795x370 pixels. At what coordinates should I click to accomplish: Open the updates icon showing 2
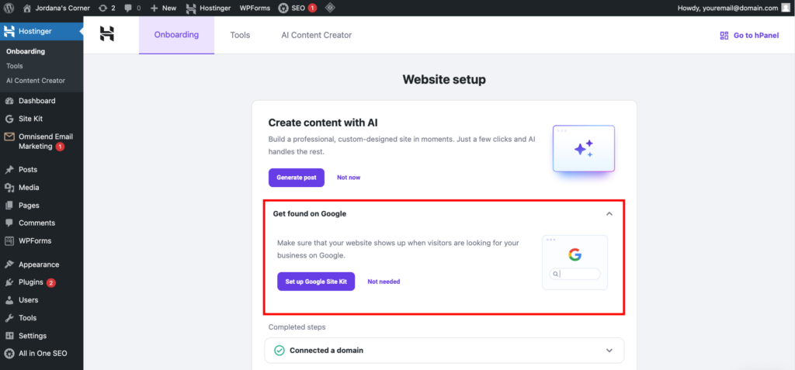pyautogui.click(x=107, y=8)
